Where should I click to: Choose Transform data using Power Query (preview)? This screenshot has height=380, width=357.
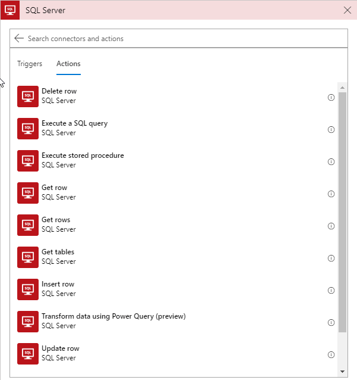click(176, 322)
